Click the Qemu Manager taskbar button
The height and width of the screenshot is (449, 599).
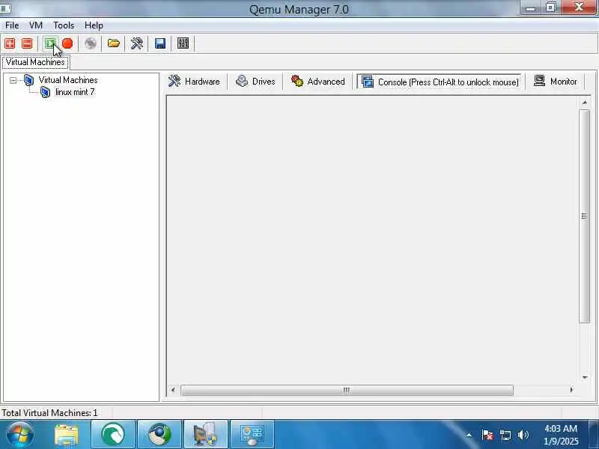(x=206, y=434)
